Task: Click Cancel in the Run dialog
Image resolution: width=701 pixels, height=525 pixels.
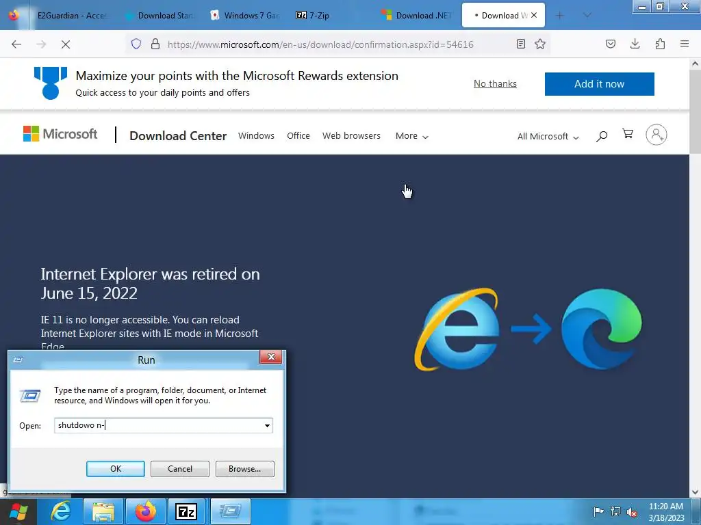Action: tap(180, 469)
